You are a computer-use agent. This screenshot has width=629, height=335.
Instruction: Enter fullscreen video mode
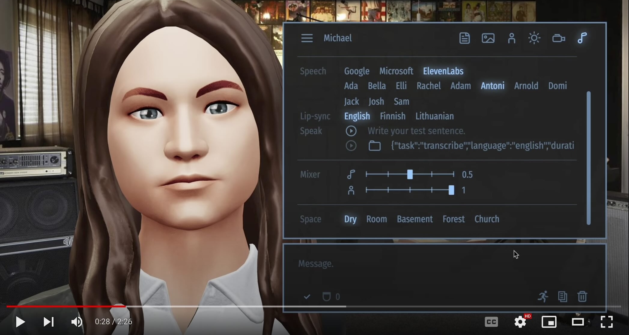point(606,322)
